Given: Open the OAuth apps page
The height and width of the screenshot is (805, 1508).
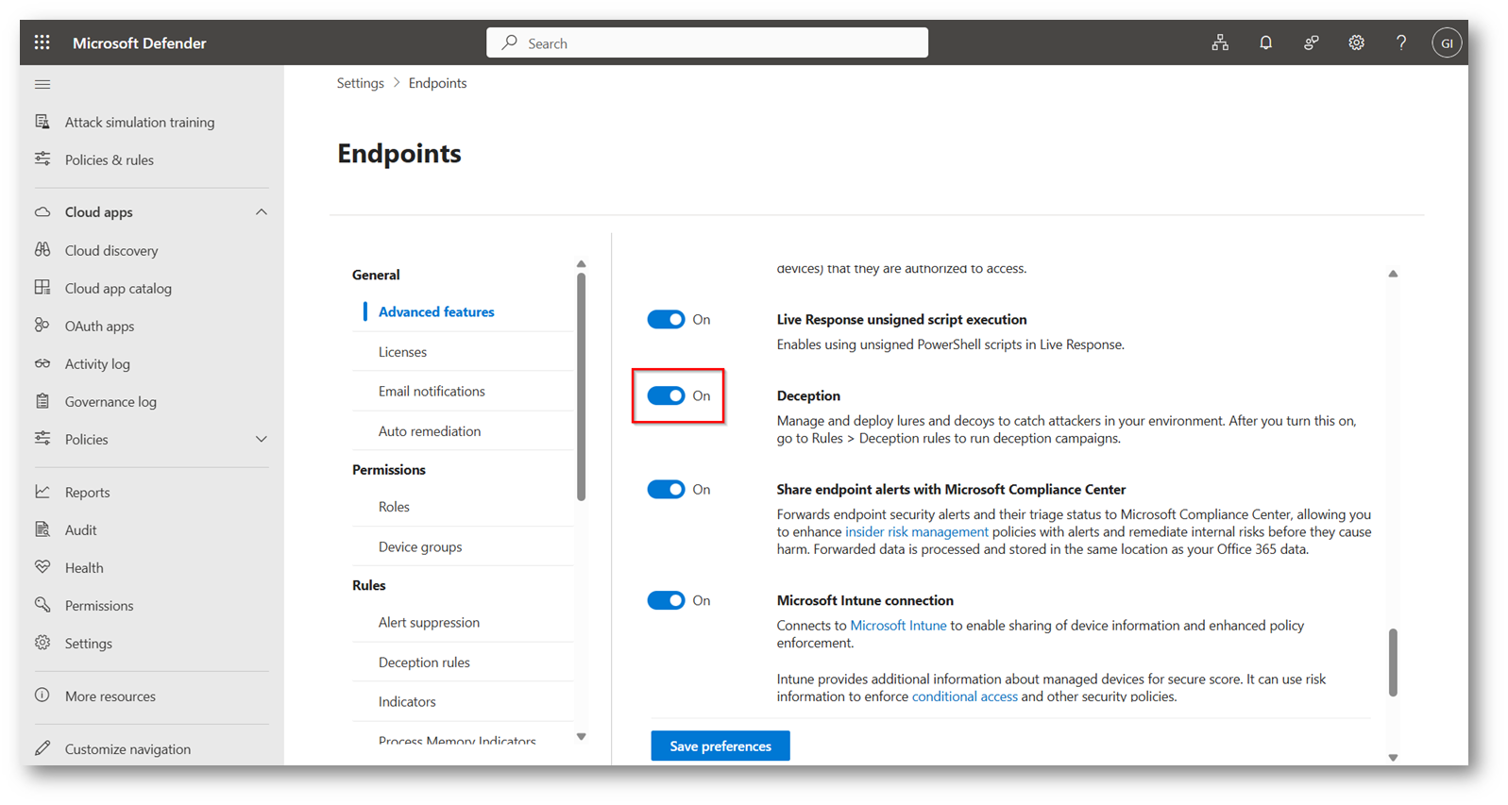Looking at the screenshot, I should pos(99,326).
